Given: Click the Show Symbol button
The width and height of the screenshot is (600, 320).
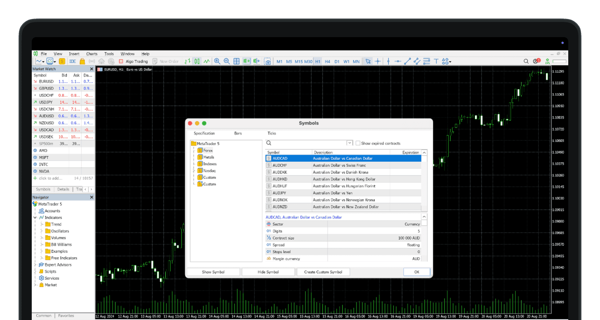Looking at the screenshot, I should tap(213, 272).
